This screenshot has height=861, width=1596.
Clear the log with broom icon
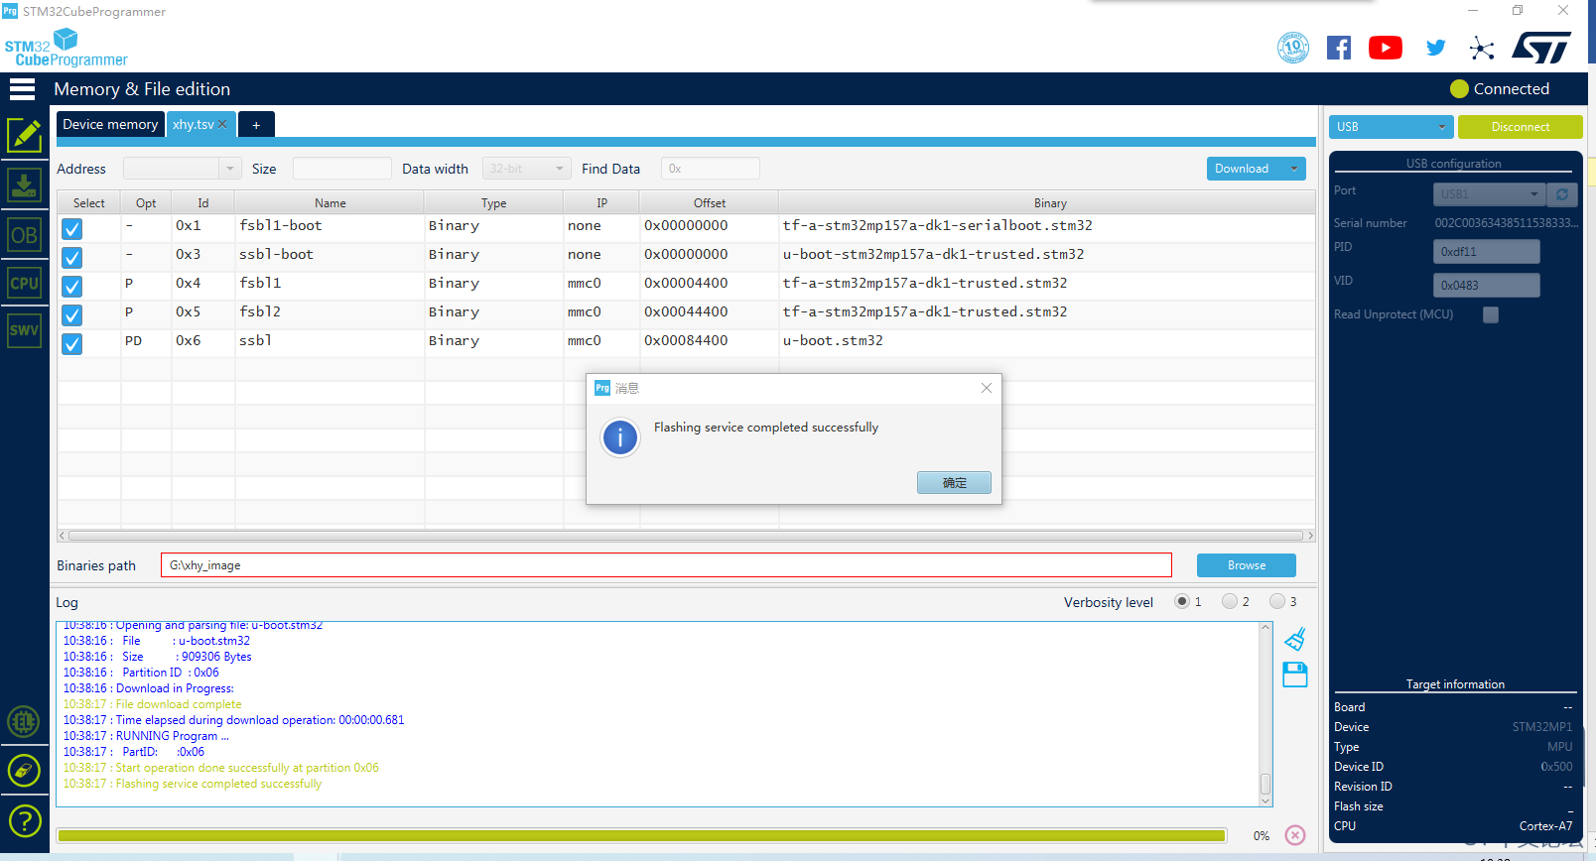(x=1295, y=639)
